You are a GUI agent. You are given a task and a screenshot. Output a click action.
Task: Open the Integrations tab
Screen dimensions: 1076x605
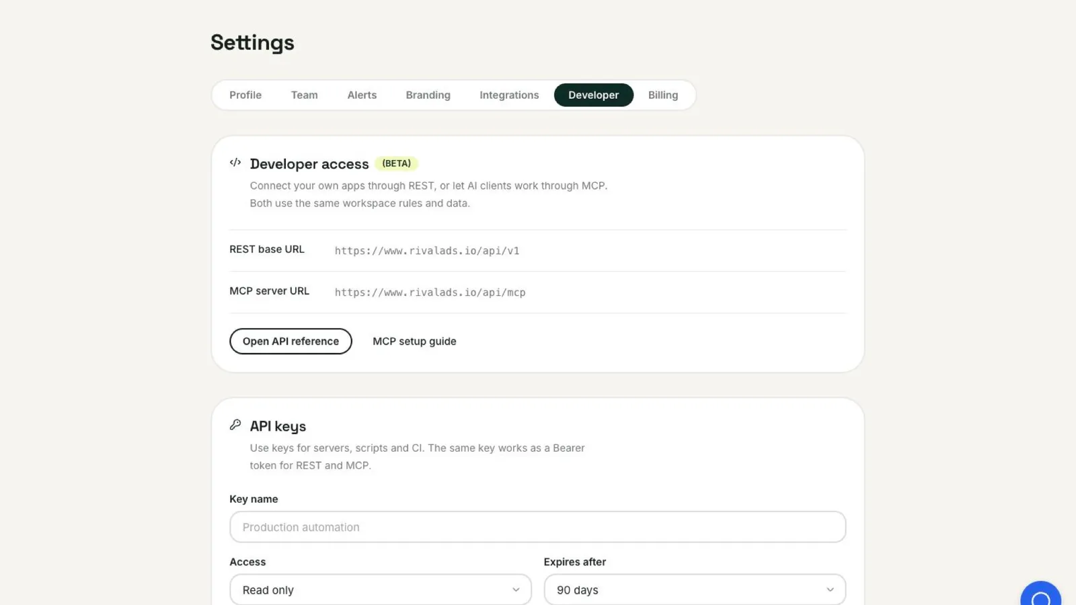click(x=509, y=95)
